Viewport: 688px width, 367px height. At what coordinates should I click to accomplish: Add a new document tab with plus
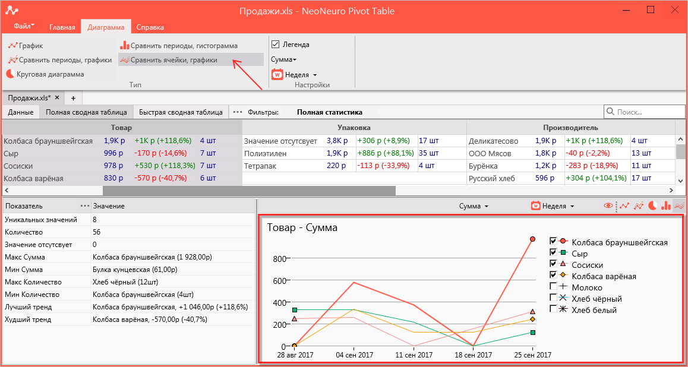pyautogui.click(x=73, y=97)
